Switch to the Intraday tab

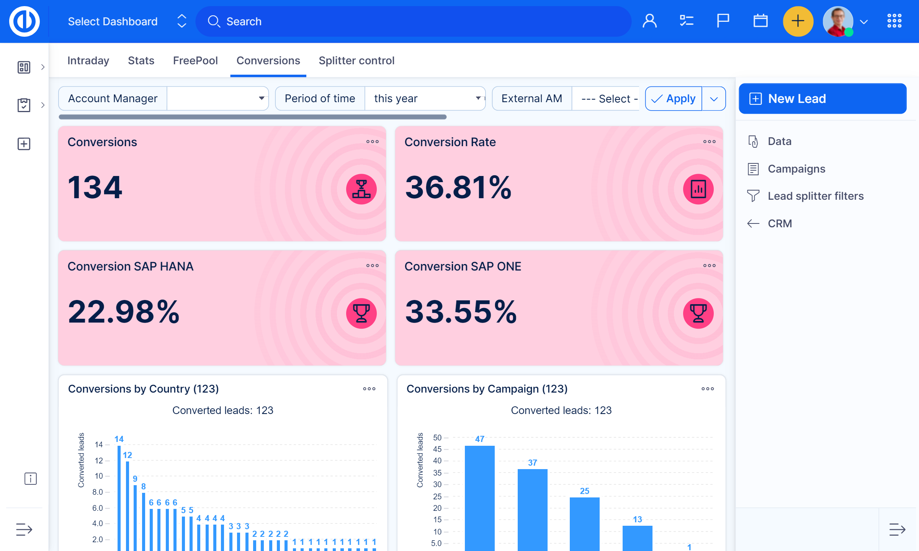pos(88,61)
